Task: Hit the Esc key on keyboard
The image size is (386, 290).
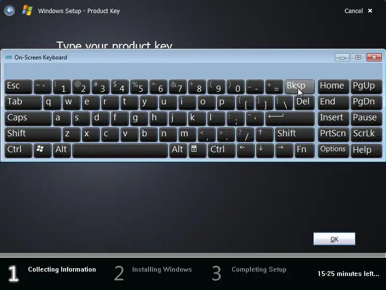Action: (x=18, y=87)
